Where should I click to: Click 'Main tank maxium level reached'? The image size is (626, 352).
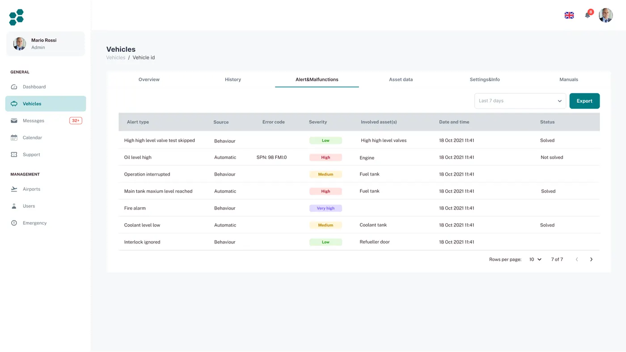(158, 191)
